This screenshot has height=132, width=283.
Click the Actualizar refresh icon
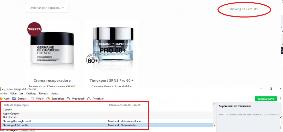click(89, 99)
